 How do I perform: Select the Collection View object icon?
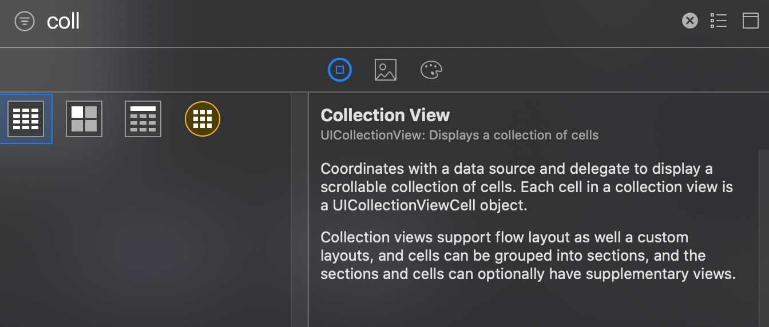tap(26, 119)
